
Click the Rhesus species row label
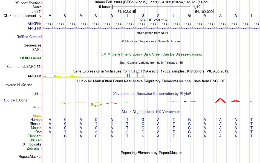pos(36,124)
